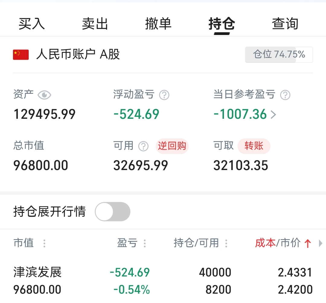
Task: Open 盈亏 column options dots
Action: tap(145, 243)
